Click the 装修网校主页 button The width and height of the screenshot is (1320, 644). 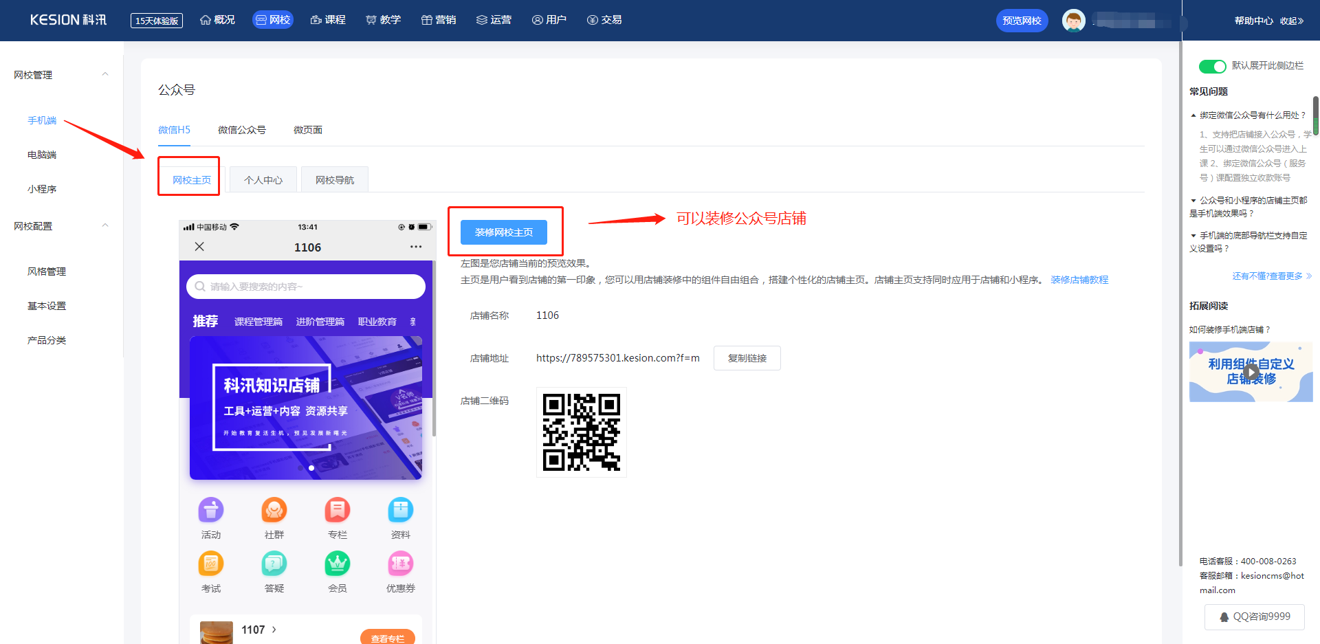(504, 232)
